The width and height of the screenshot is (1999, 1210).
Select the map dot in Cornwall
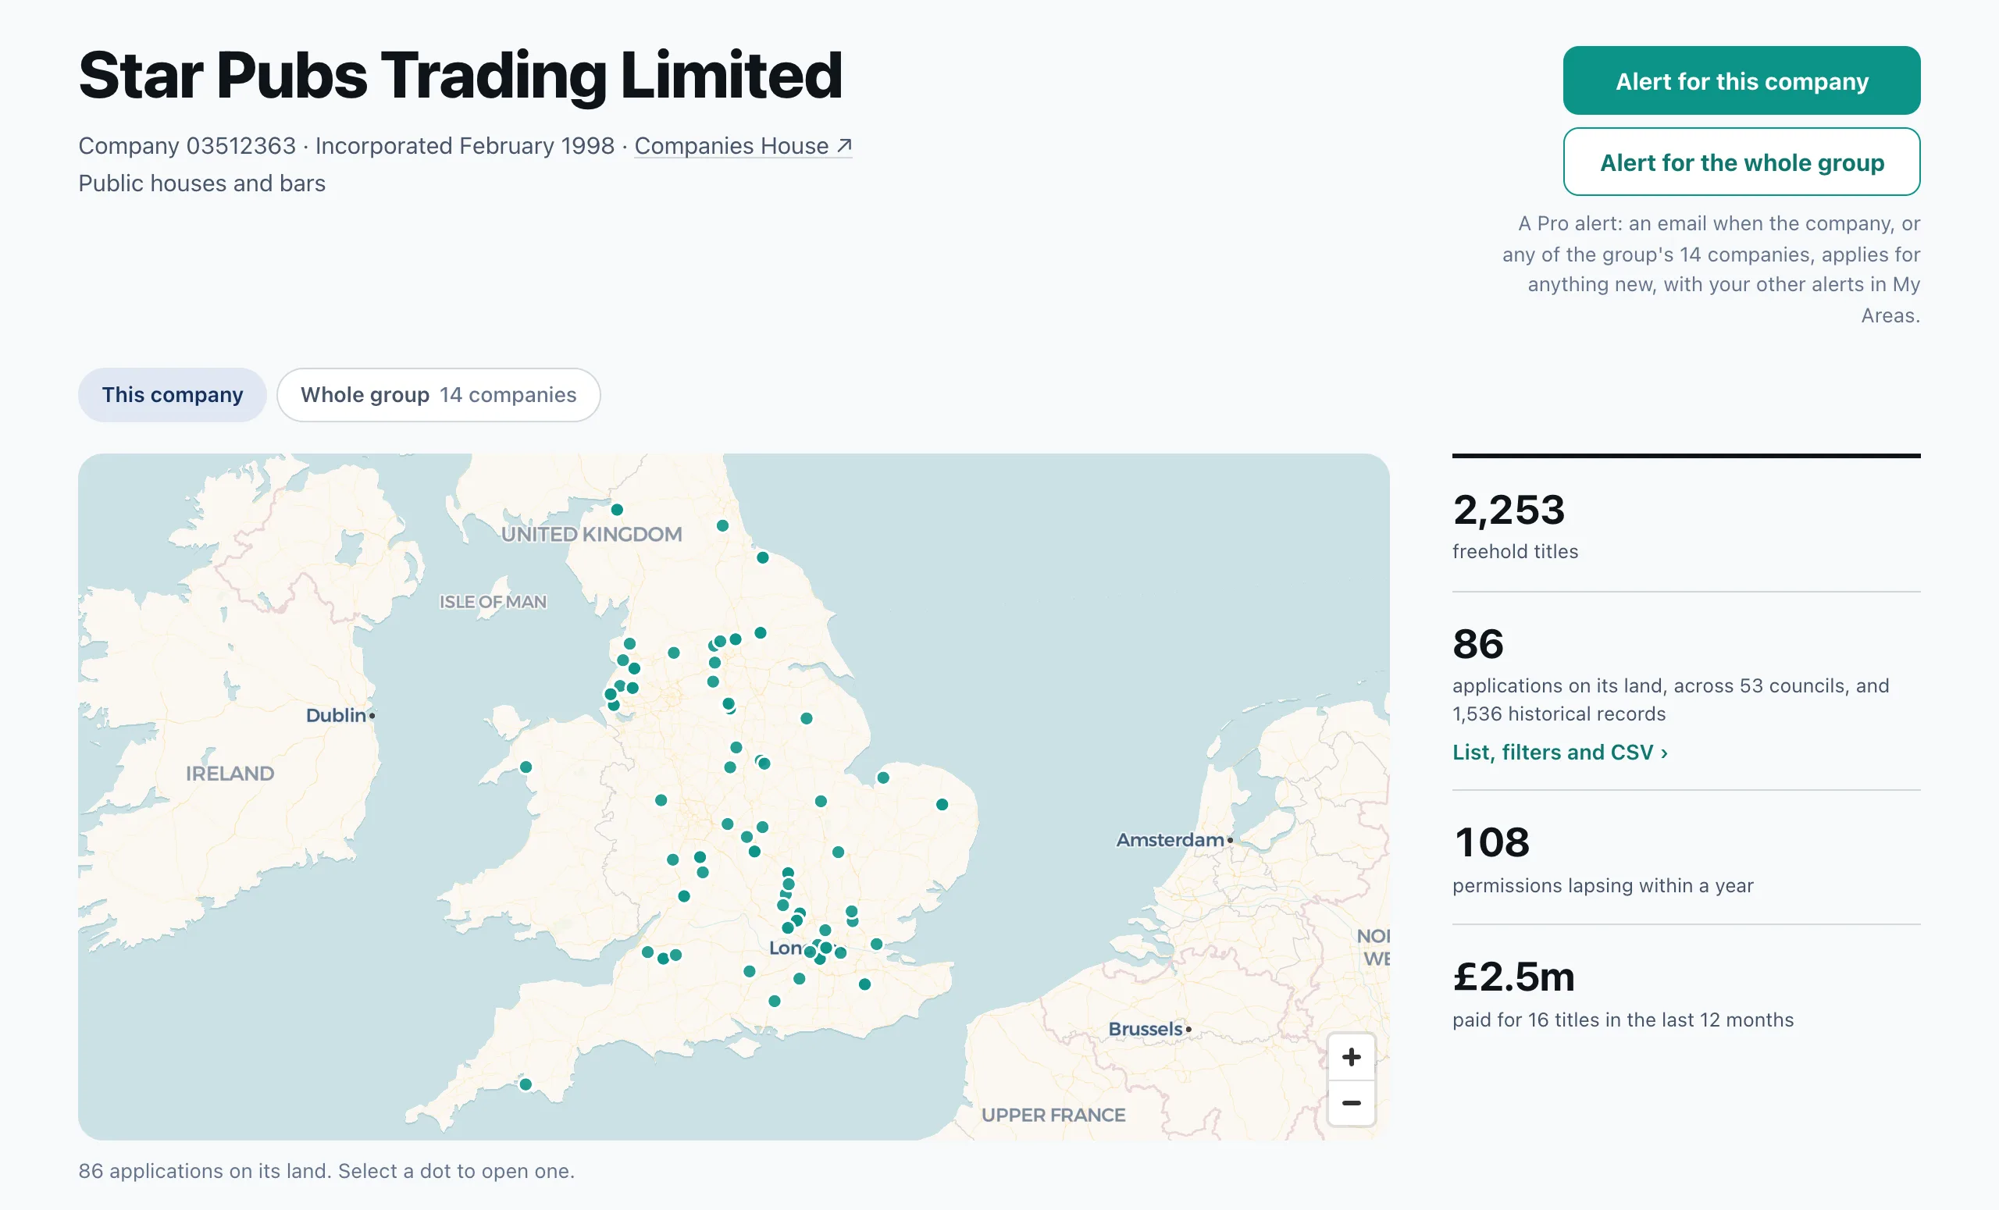(x=526, y=1084)
